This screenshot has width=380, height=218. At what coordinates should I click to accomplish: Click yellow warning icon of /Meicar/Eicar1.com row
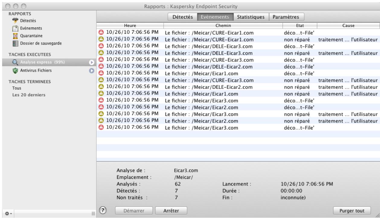click(101, 93)
